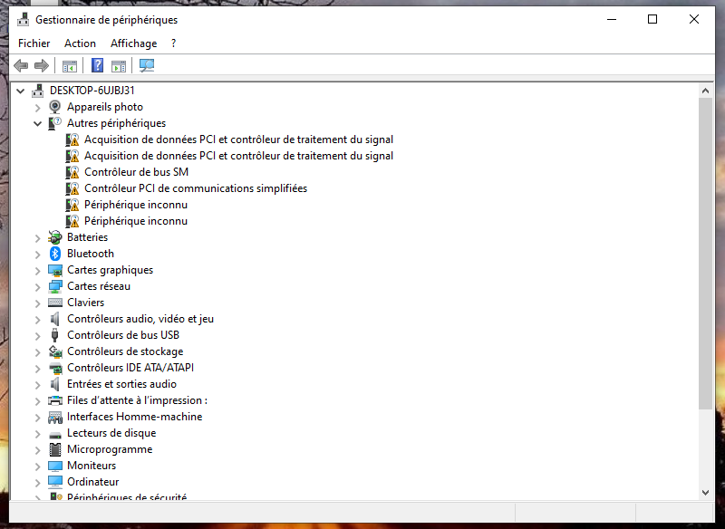Click the Bluetooth logo icon
Image resolution: width=725 pixels, height=529 pixels.
[x=55, y=254]
